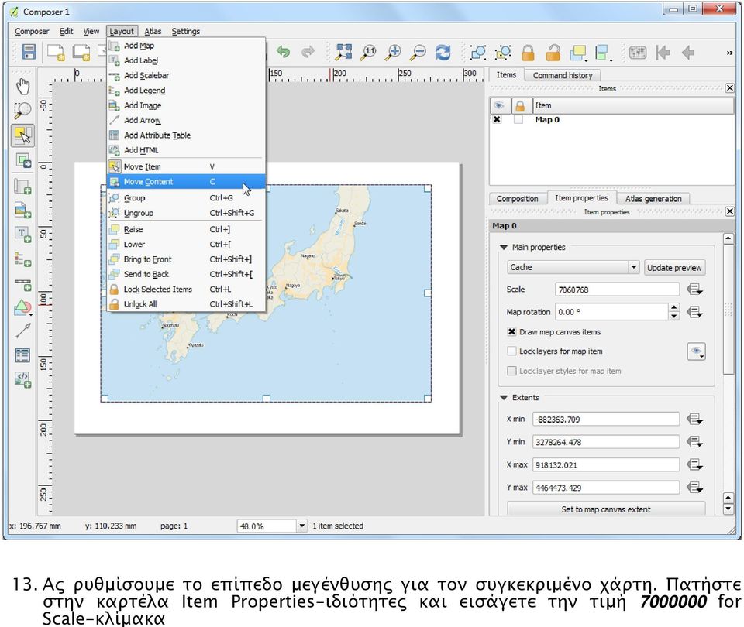
Task: Open data defined override for Scale
Action: click(x=694, y=289)
